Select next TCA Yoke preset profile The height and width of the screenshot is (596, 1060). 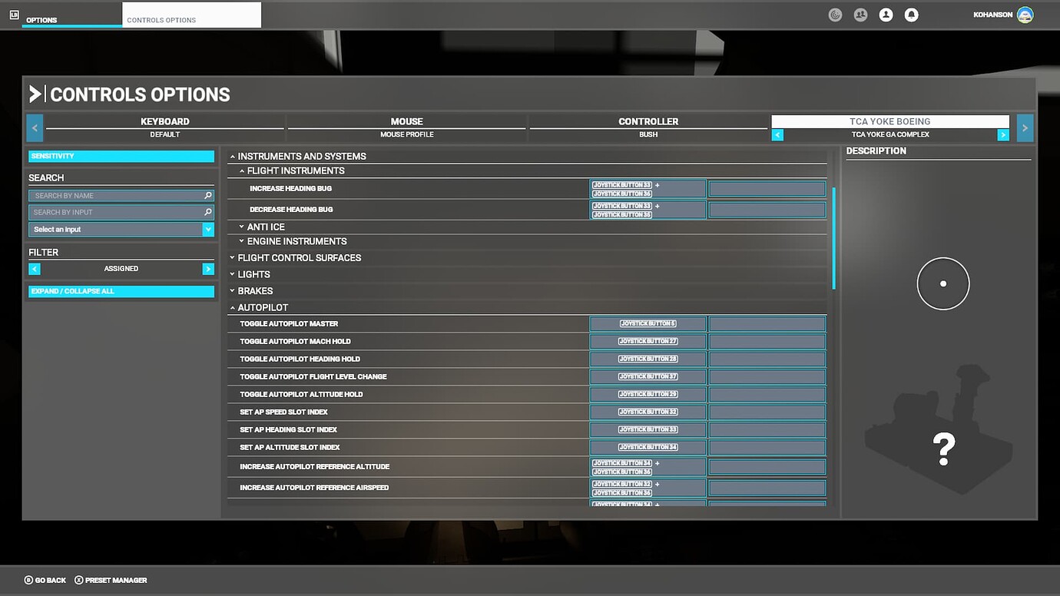1002,135
